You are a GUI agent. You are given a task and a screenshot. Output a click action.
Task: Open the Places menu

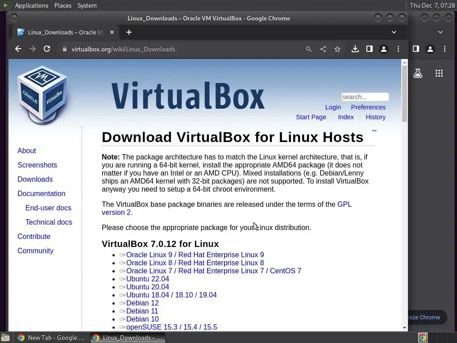point(63,5)
